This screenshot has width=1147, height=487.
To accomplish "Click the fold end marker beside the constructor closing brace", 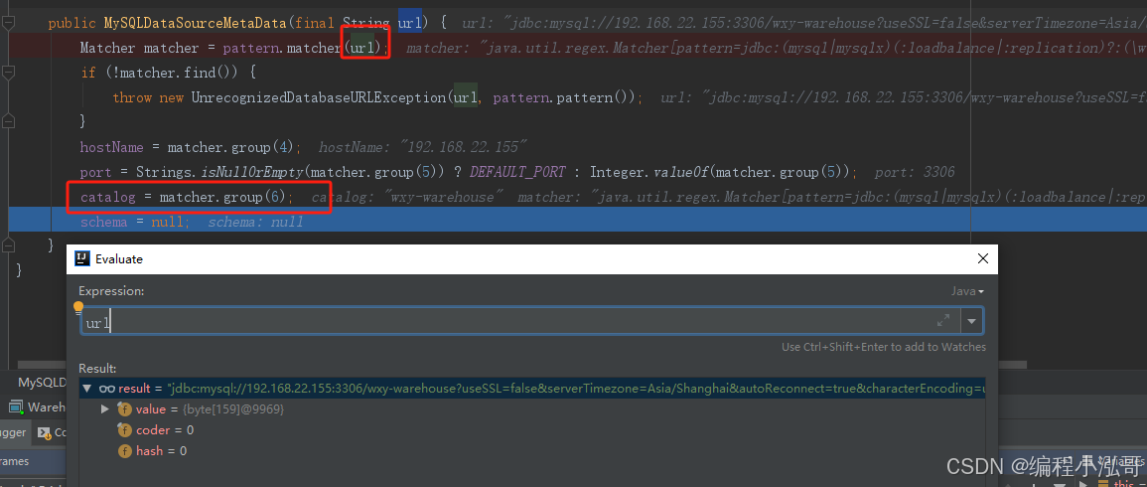I will (x=7, y=243).
